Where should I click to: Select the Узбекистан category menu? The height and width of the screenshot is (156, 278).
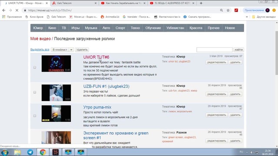[175, 28]
